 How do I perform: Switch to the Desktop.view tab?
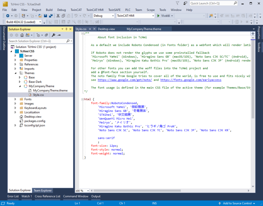[106, 29]
